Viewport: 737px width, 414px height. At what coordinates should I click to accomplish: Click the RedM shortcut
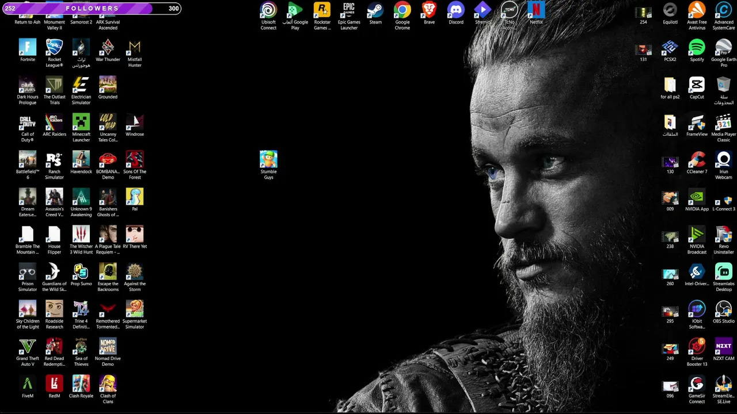(54, 384)
